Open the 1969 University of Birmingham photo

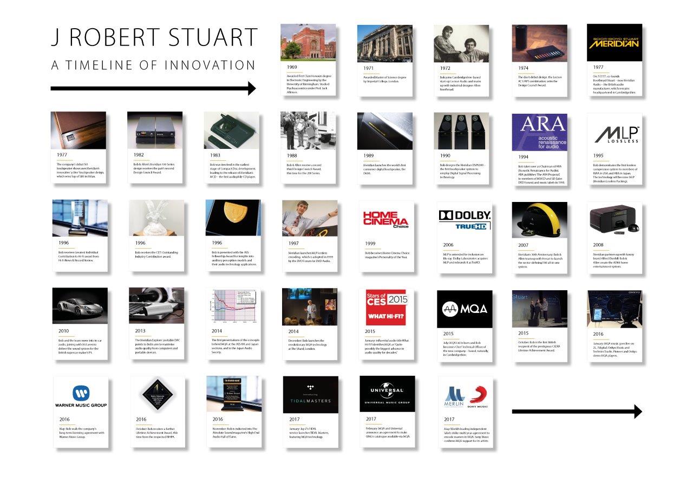click(x=308, y=43)
